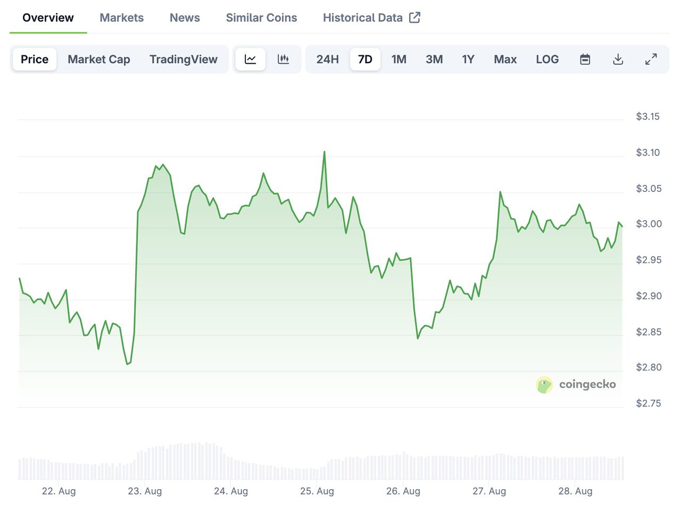
Task: Select the 1Y time range
Action: (468, 59)
